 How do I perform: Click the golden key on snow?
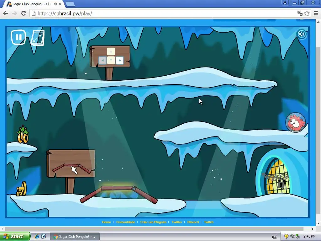click(22, 189)
